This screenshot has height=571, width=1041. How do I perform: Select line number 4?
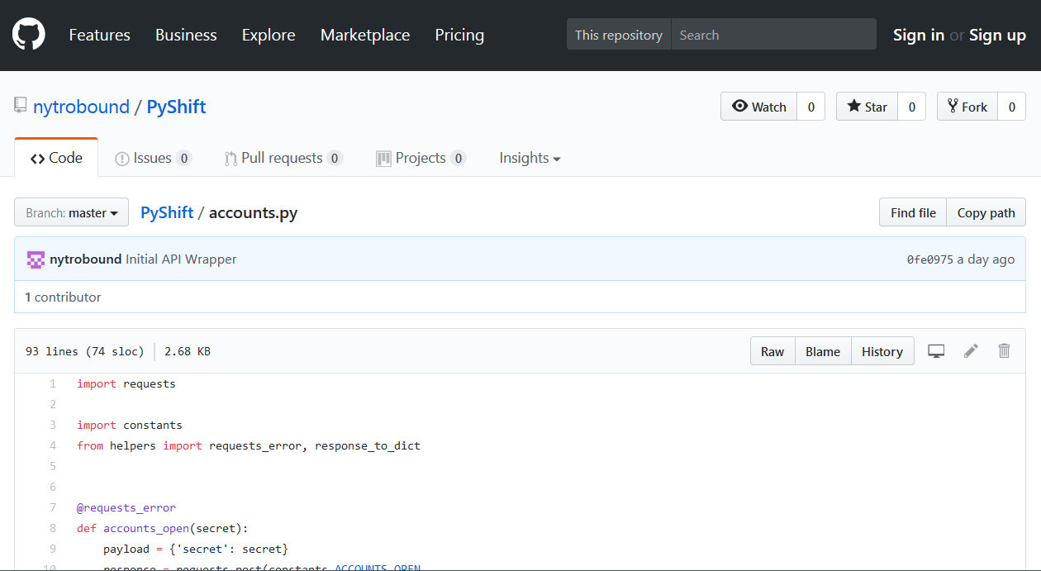click(x=53, y=445)
